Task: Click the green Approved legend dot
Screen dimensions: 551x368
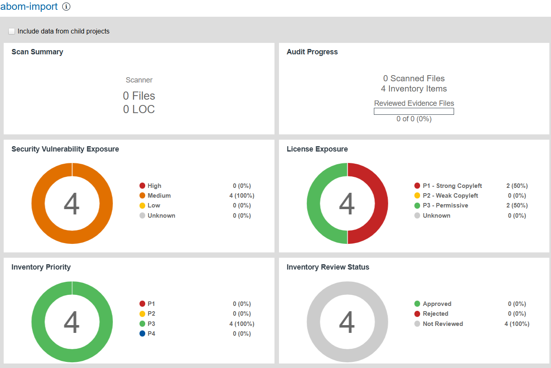Action: (417, 304)
